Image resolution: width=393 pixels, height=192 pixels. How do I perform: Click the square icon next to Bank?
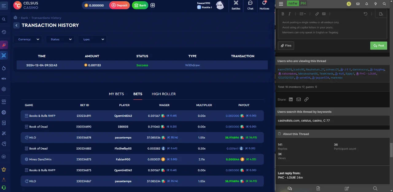pos(153,5)
